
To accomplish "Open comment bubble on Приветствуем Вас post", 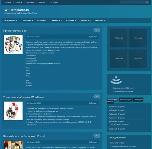I will 97,30.
